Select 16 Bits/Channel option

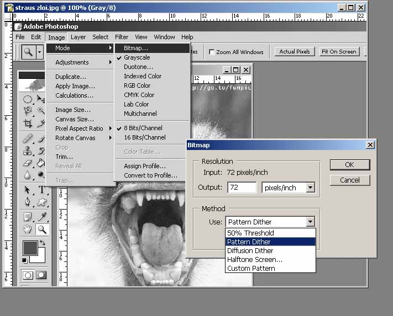pos(152,137)
